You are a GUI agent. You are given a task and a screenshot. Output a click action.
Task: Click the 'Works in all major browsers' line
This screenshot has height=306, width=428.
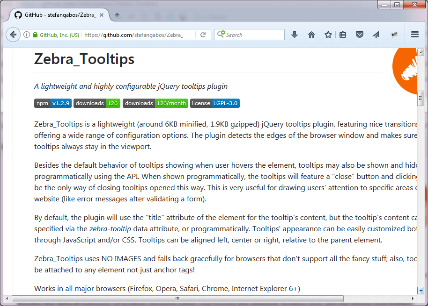point(167,289)
